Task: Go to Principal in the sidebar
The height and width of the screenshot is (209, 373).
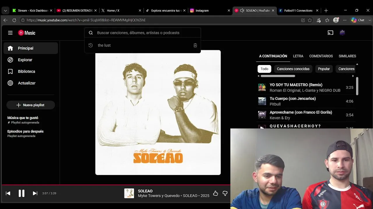Action: click(31, 48)
